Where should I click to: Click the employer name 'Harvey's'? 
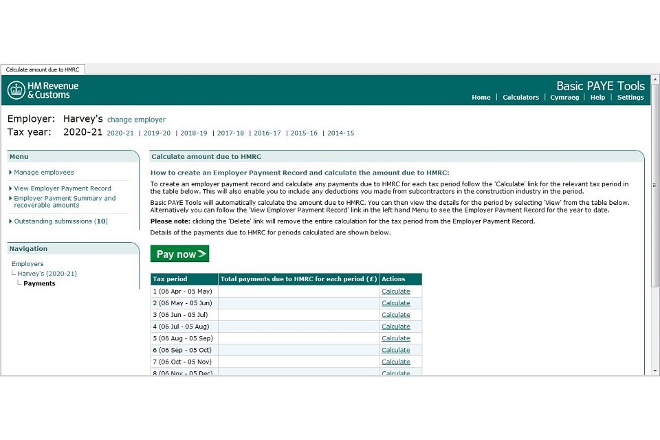coord(83,119)
